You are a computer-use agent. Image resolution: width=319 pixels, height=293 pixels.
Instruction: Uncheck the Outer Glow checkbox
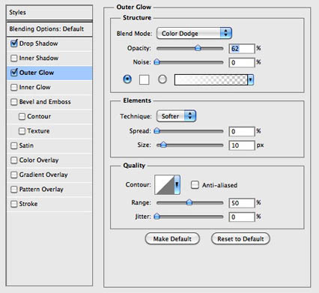pos(14,73)
